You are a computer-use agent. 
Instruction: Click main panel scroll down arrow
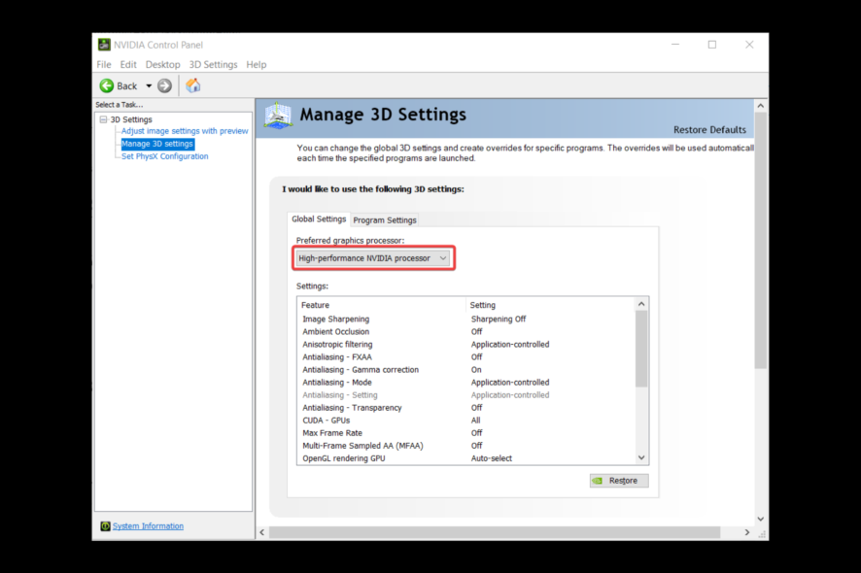(760, 519)
